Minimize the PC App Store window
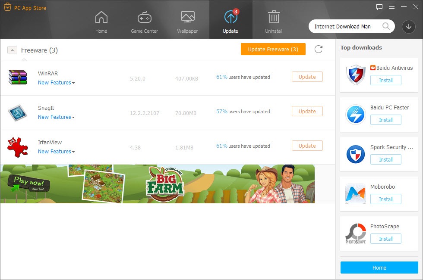The image size is (423, 280). tap(404, 7)
